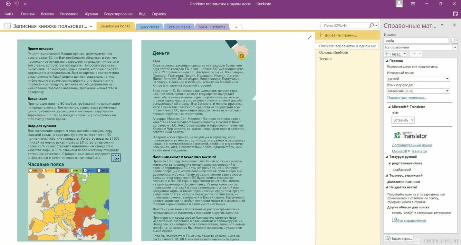Click the Параметры... button
Image resolution: width=461 pixels, height=245 pixels.
point(399,238)
